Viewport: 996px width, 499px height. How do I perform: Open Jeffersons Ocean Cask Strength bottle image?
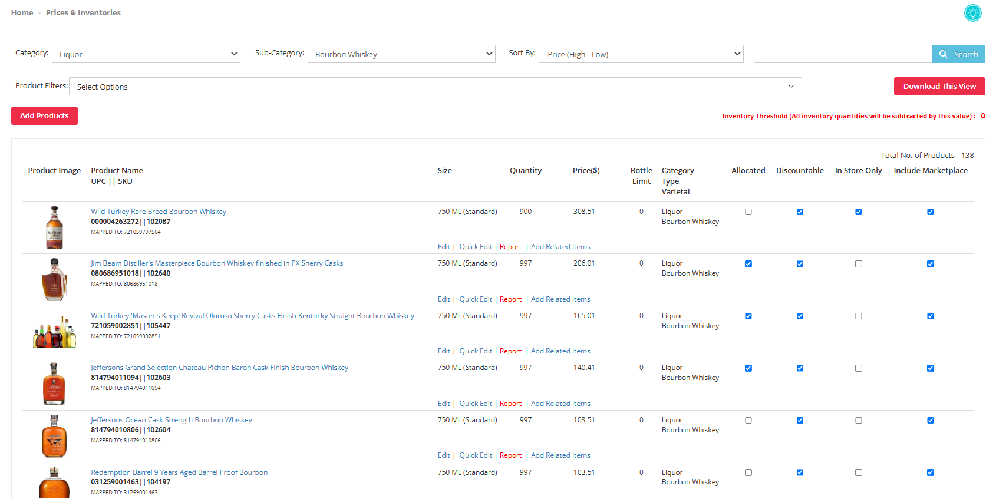[54, 436]
